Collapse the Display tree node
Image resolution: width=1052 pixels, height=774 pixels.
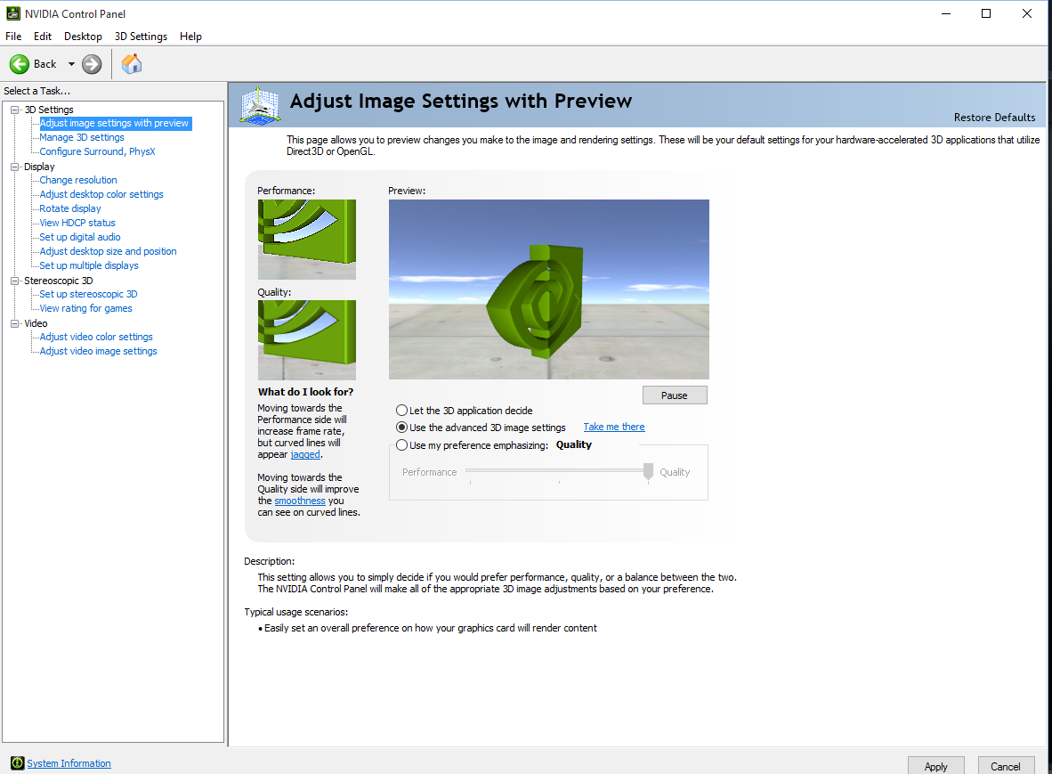[15, 167]
